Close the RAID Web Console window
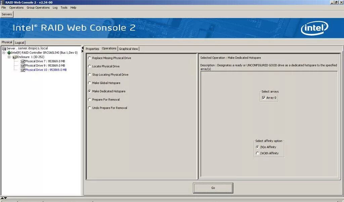Image resolution: width=344 pixels, height=202 pixels. 341,2
